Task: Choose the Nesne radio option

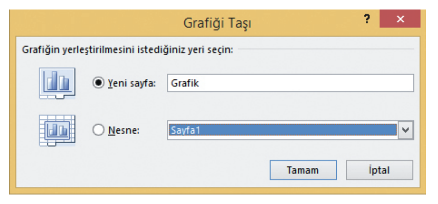Action: [98, 130]
